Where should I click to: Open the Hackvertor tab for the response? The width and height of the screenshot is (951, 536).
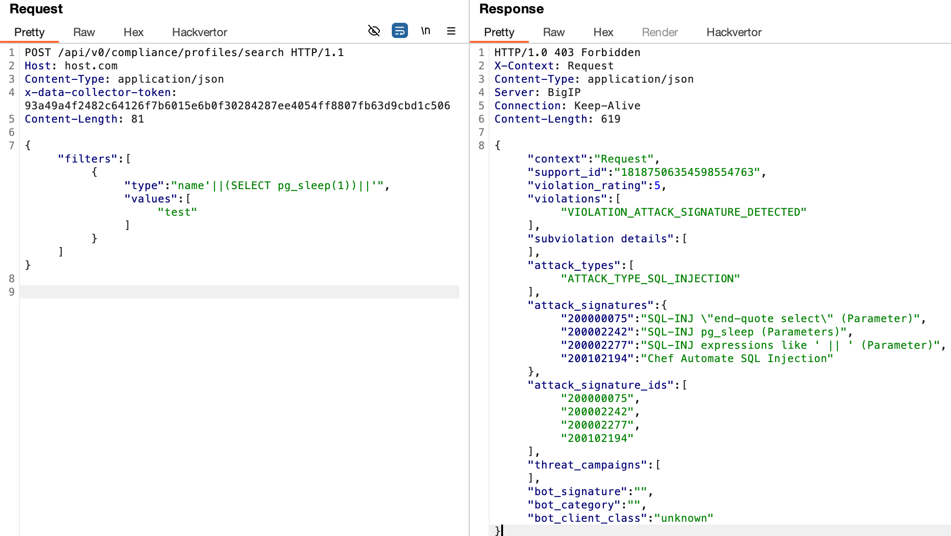[734, 32]
